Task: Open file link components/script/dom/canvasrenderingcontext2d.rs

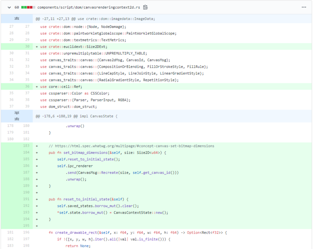Action: (x=89, y=7)
